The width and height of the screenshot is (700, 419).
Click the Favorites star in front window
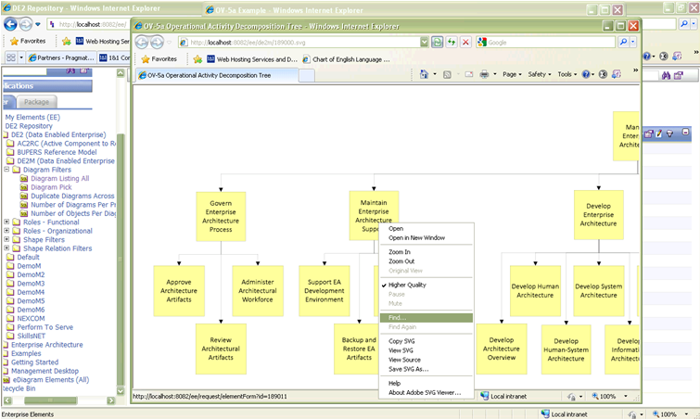pos(146,59)
